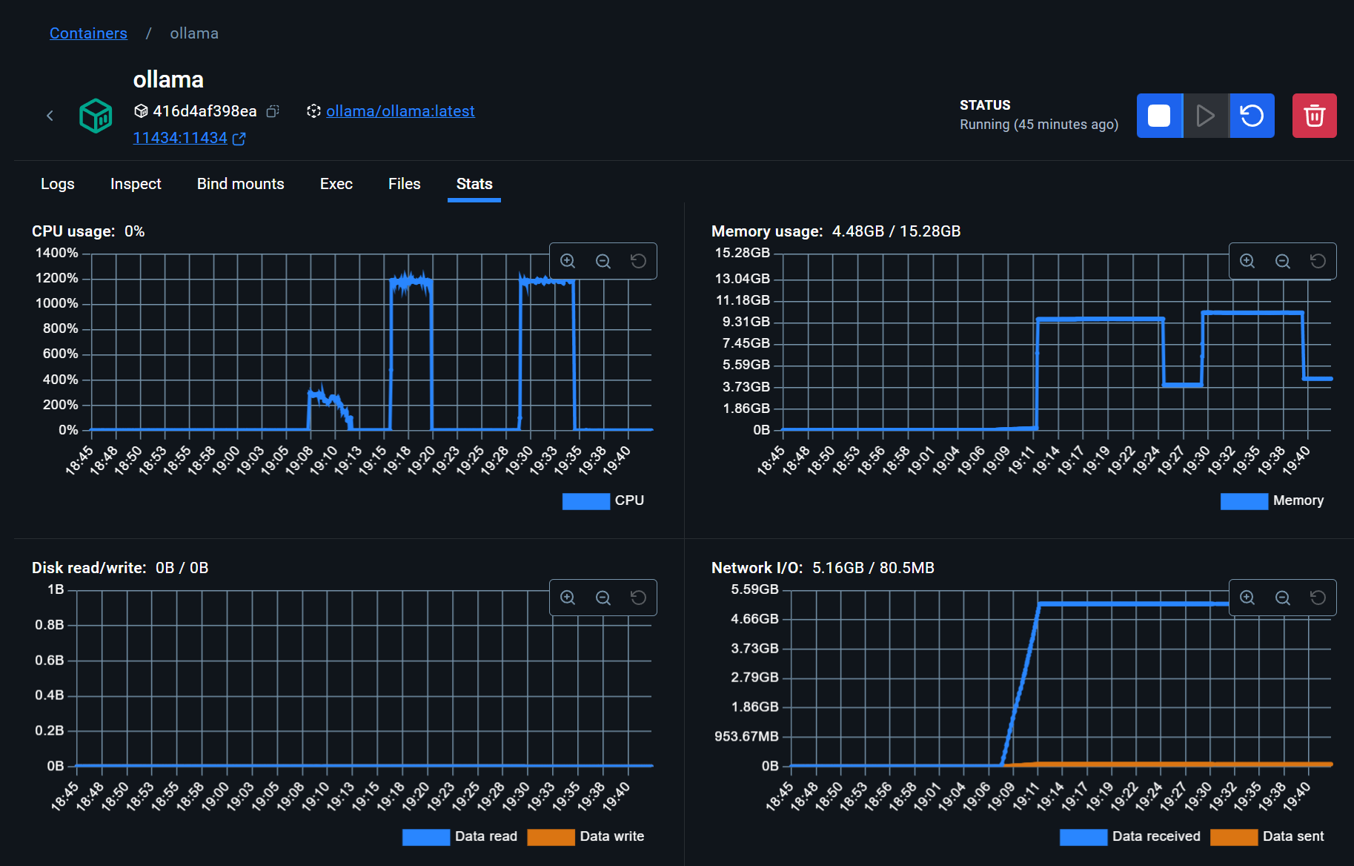Screen dimensions: 1354x866
Task: Switch to the Inspect tab
Action: (x=136, y=184)
